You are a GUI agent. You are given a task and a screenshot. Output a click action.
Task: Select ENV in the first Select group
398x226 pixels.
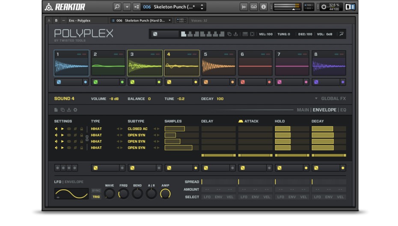(x=218, y=197)
